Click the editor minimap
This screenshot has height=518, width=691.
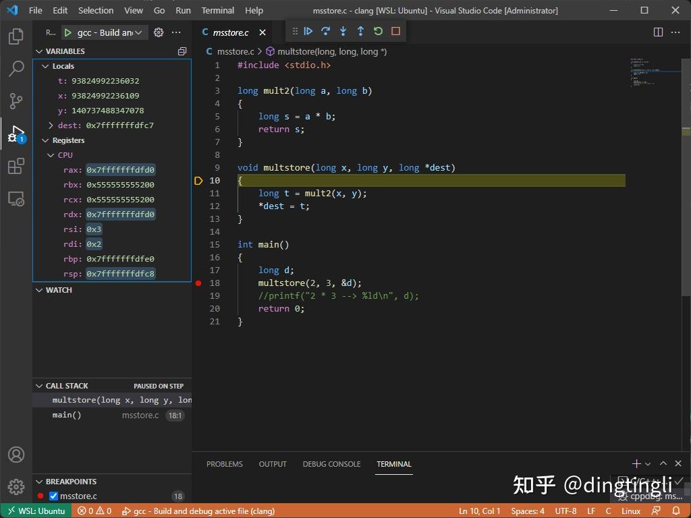tap(651, 74)
